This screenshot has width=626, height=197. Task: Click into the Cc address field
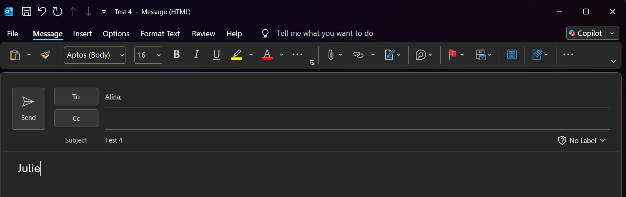(357, 119)
